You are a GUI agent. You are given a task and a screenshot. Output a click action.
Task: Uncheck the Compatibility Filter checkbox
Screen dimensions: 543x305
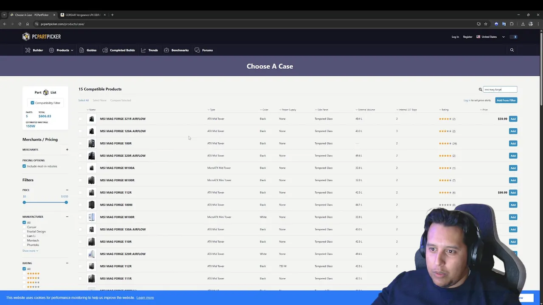coord(32,103)
